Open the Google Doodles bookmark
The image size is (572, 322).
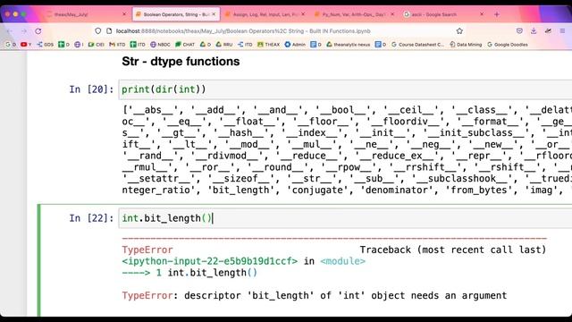(x=508, y=45)
